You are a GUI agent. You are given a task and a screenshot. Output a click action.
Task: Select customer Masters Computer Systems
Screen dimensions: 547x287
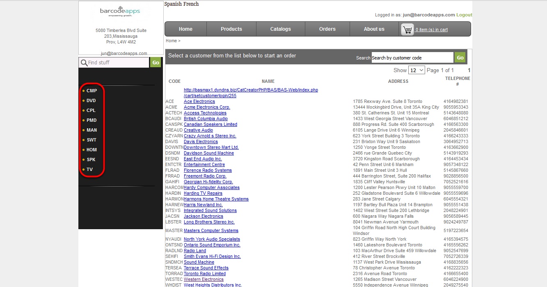[211, 230]
